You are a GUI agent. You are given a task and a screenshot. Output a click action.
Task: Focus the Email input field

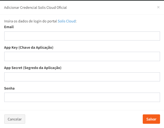pyautogui.click(x=82, y=36)
